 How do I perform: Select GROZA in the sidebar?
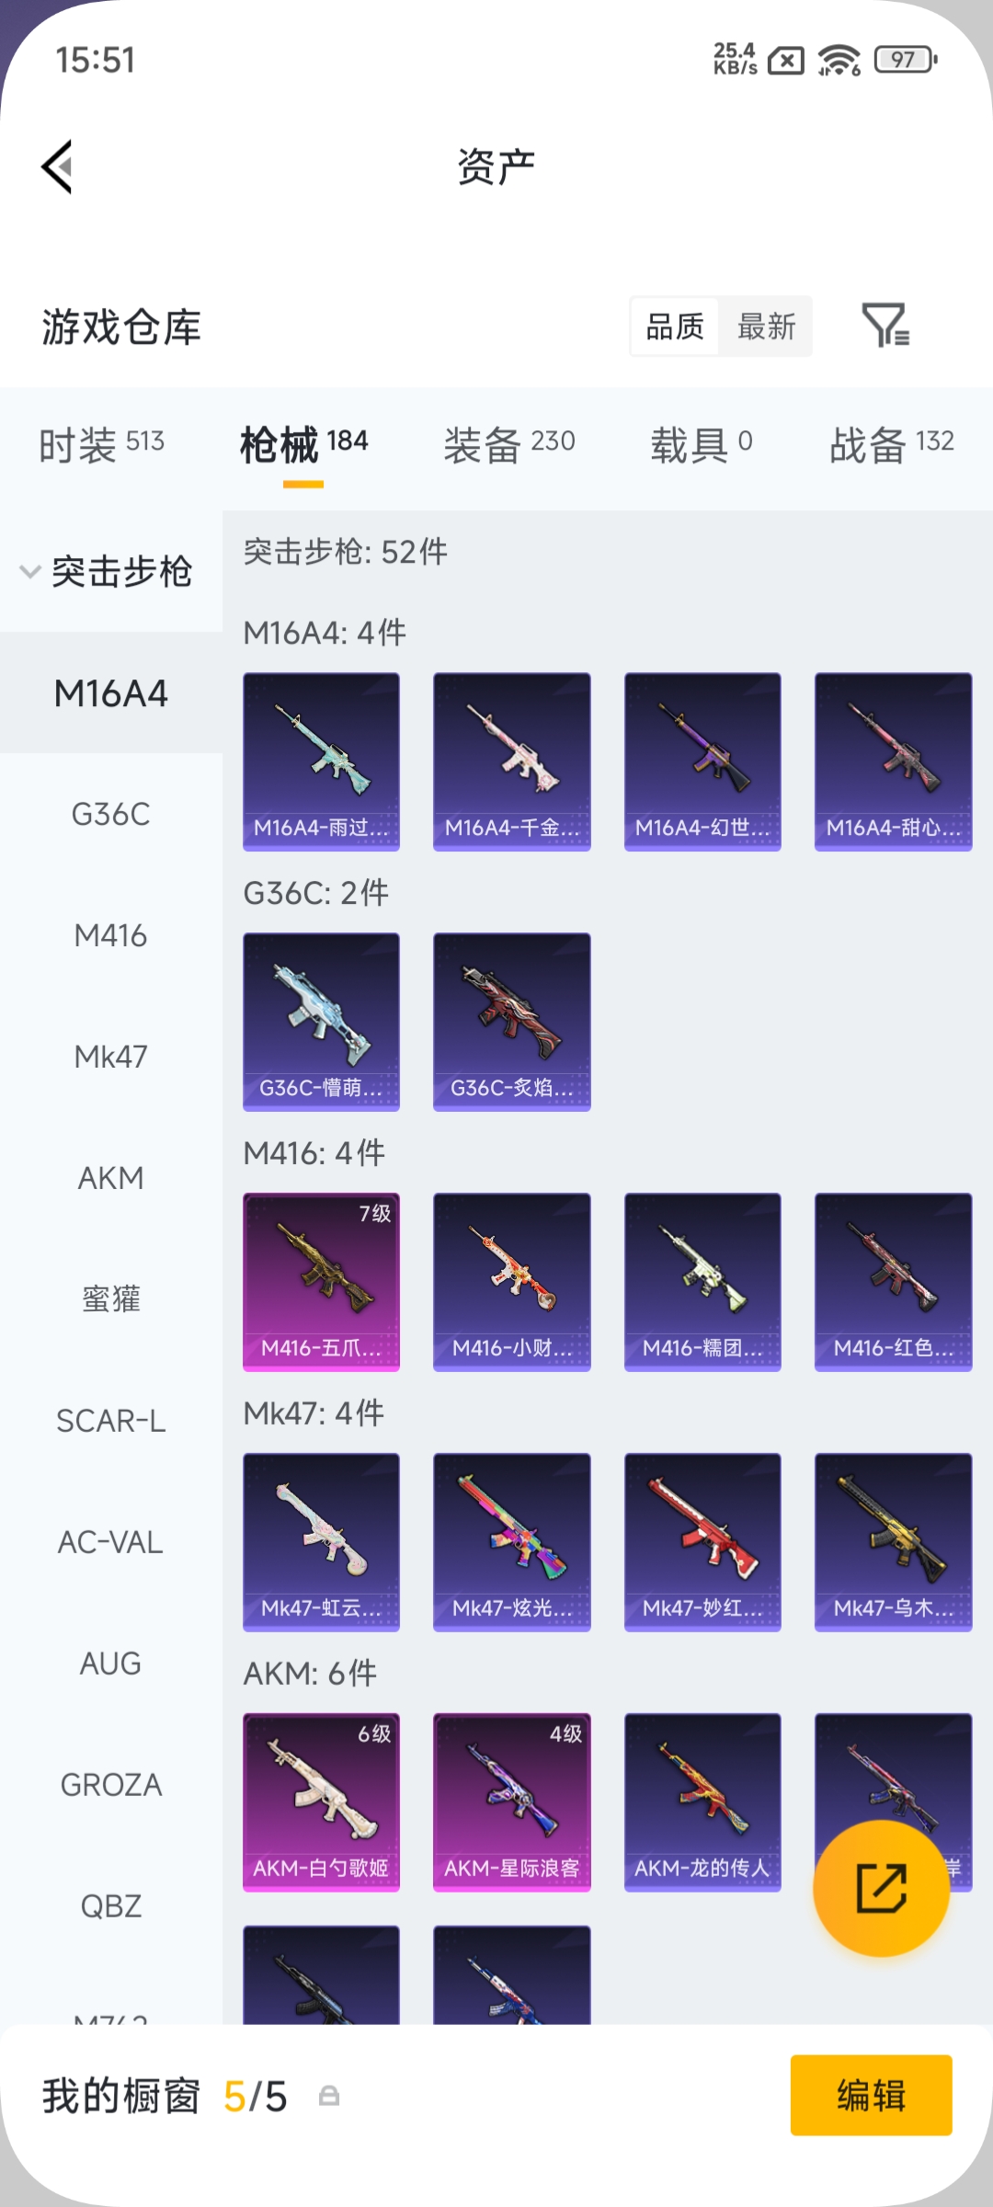point(111,1785)
